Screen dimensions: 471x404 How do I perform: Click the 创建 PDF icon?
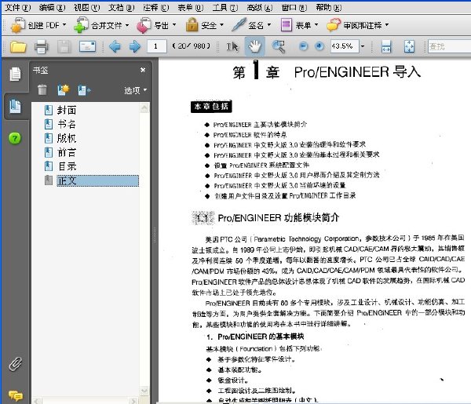pyautogui.click(x=18, y=25)
